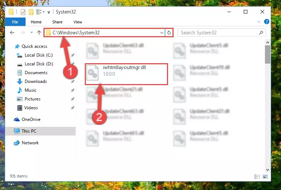Click the pin icon next to Local Disk (C:)

pos(73,55)
